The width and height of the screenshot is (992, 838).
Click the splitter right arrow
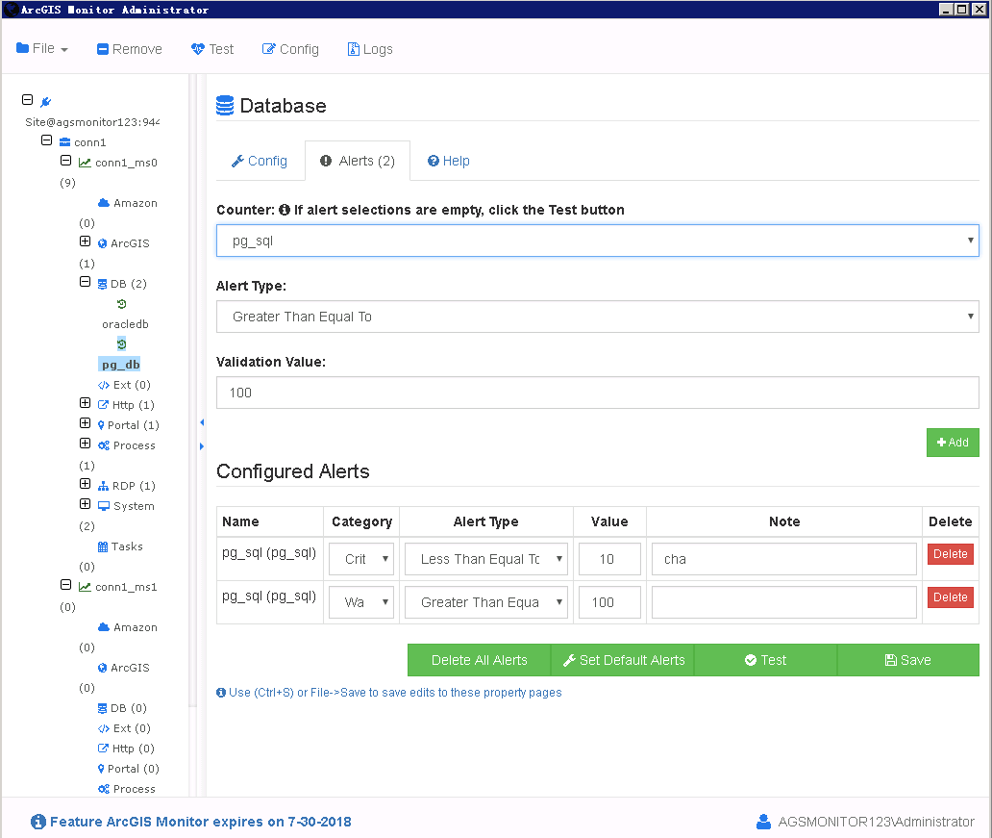click(x=202, y=446)
